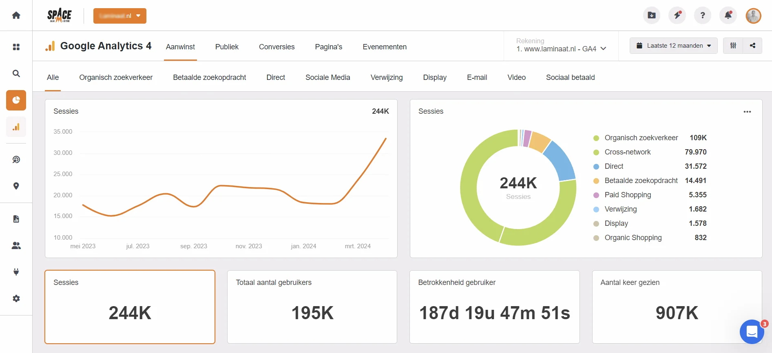This screenshot has width=772, height=353.
Task: Open the dashboard grid icon
Action: pyautogui.click(x=16, y=47)
